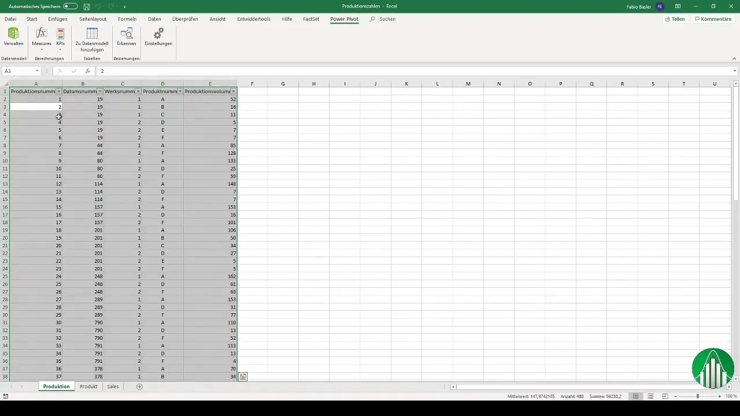Open Werksnummer column filter dropdown
Screen dimensions: 740x416
[139, 91]
